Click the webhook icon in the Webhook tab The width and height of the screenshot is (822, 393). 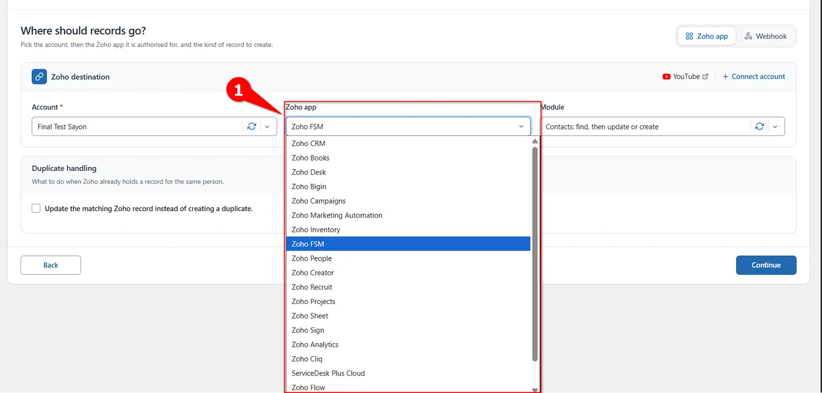(x=748, y=36)
